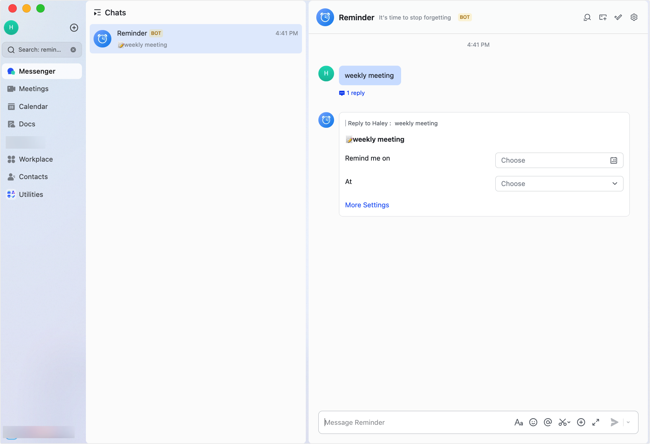This screenshot has width=650, height=444.
Task: Open chat settings gear icon
Action: 634,17
